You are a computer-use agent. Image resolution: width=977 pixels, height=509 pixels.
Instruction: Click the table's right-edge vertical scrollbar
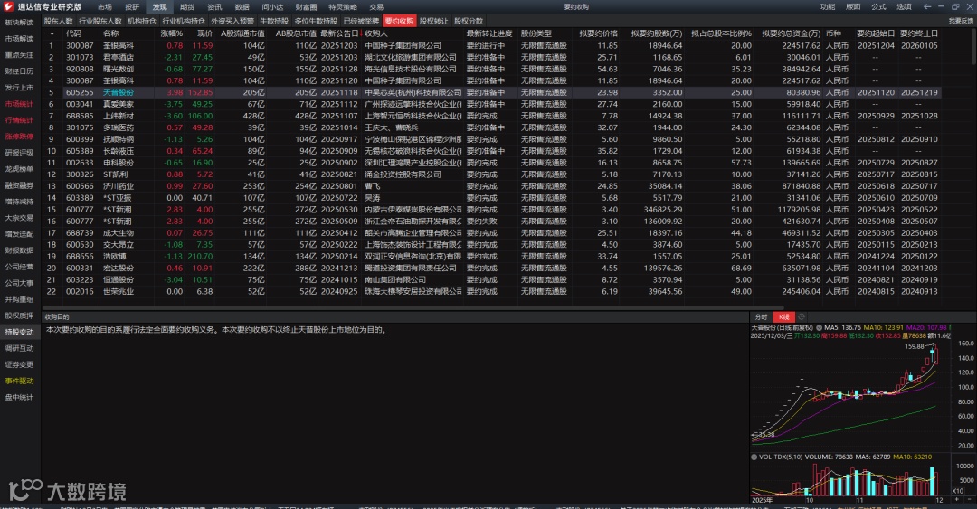(x=973, y=47)
